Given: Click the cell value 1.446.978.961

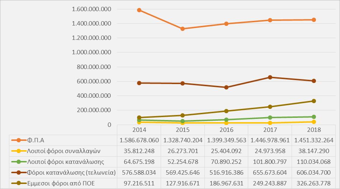Looking at the screenshot, I should click(270, 140).
